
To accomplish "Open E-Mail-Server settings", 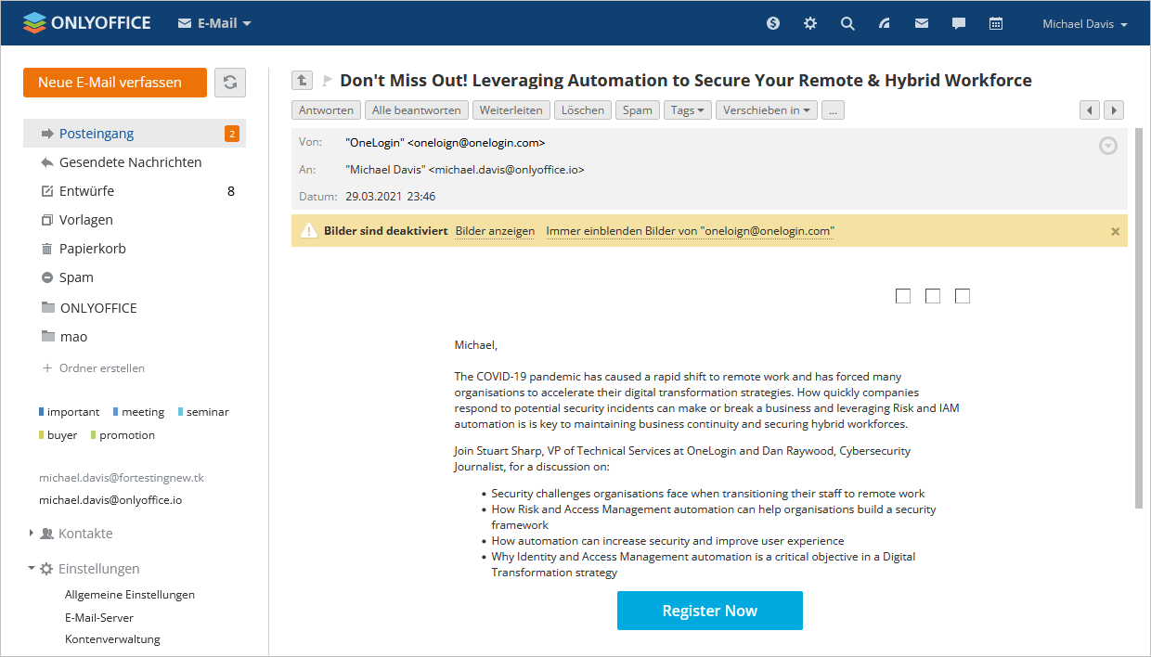I will click(99, 617).
